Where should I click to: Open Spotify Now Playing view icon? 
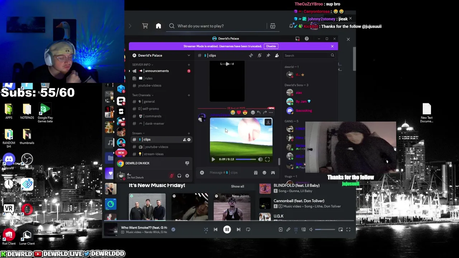(280, 230)
